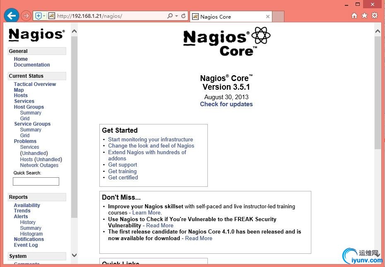Screen dimensions: 385x267
Task: Open Home link in General section
Action: coord(21,59)
